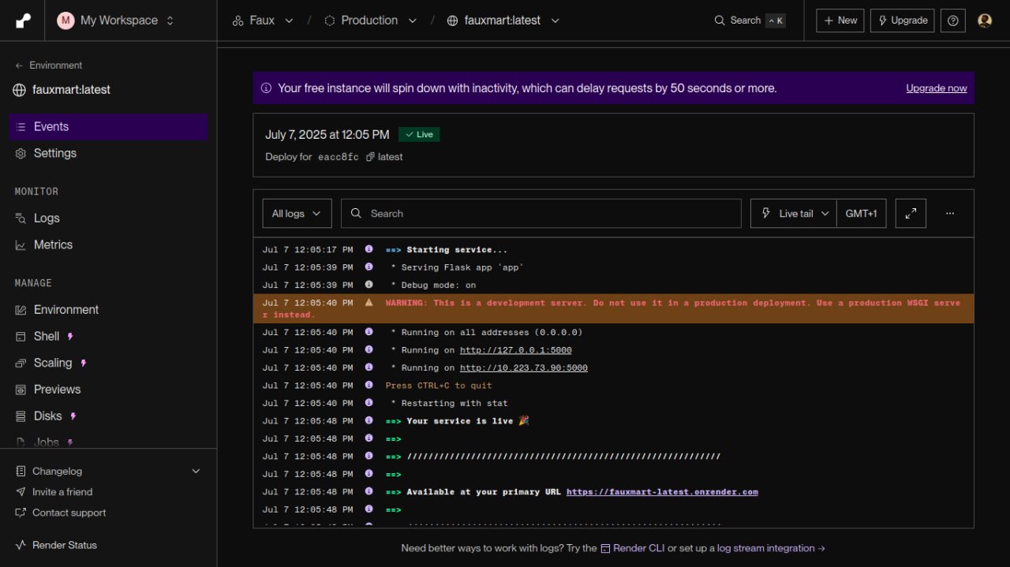Click the Upgrade now link

937,88
